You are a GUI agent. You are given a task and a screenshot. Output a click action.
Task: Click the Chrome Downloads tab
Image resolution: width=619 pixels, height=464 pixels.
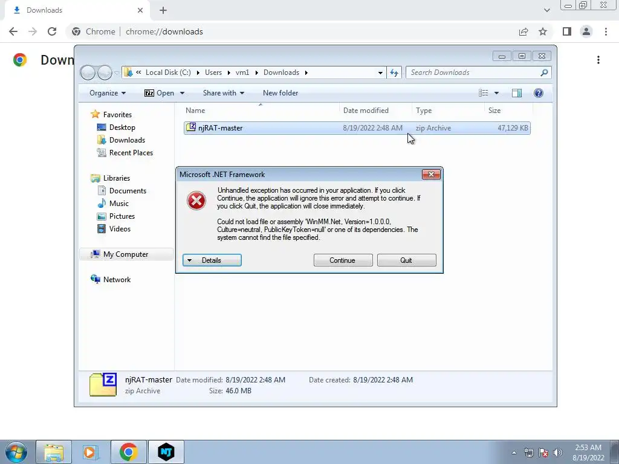[77, 10]
